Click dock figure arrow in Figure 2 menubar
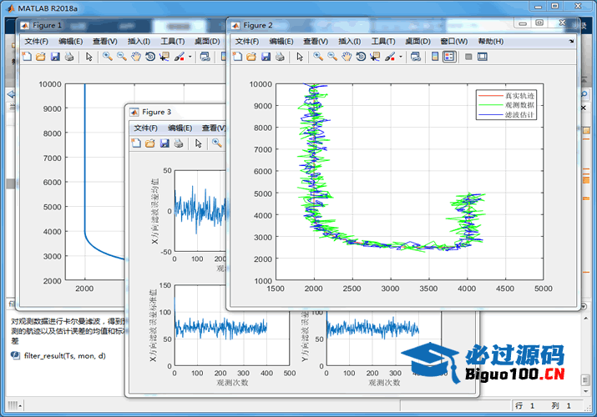Viewport: 597px width, 417px height. [571, 41]
